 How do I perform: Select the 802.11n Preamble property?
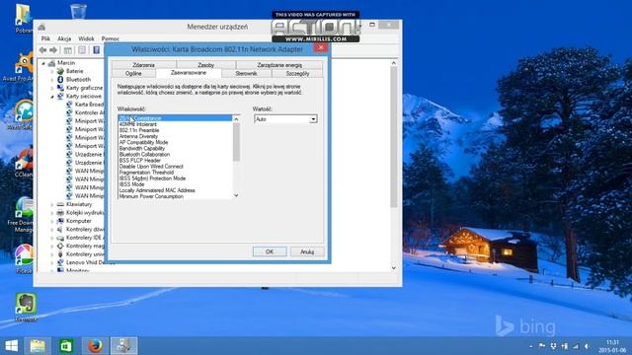tap(176, 130)
